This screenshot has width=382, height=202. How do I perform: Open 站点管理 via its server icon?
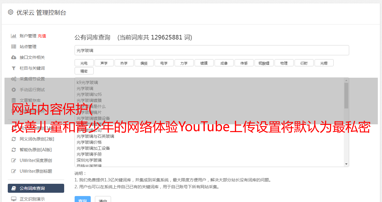pyautogui.click(x=14, y=47)
